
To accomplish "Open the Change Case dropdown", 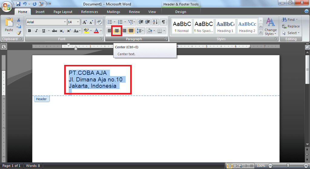I will point(77,31).
